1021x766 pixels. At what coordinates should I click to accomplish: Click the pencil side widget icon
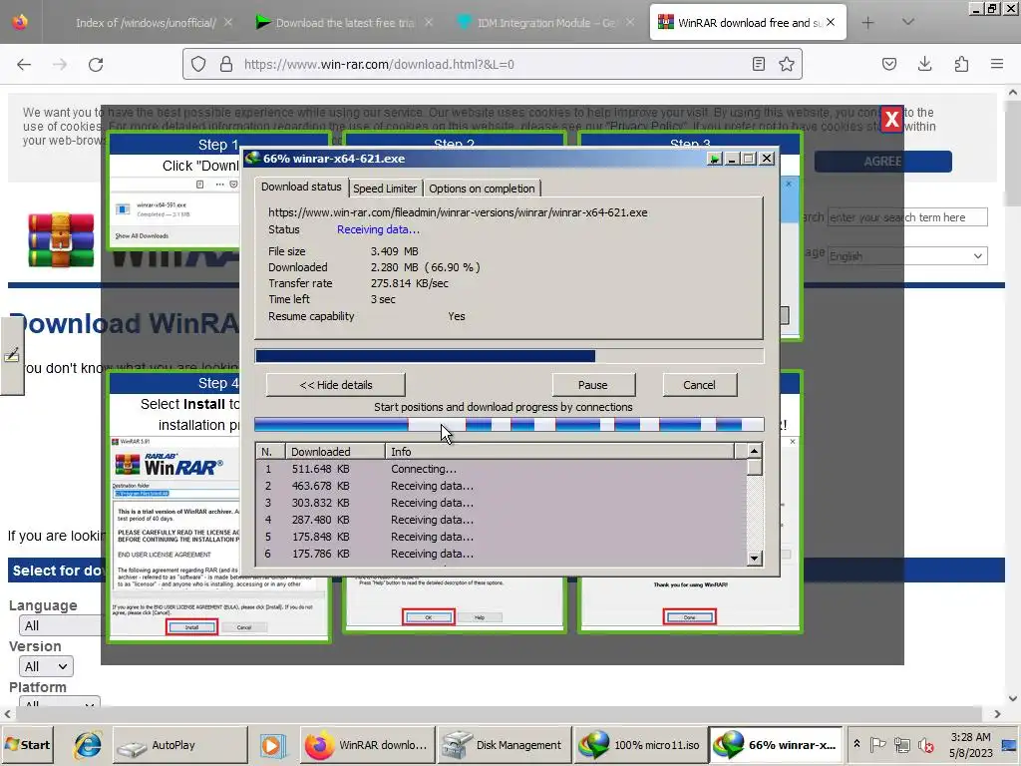(12, 355)
